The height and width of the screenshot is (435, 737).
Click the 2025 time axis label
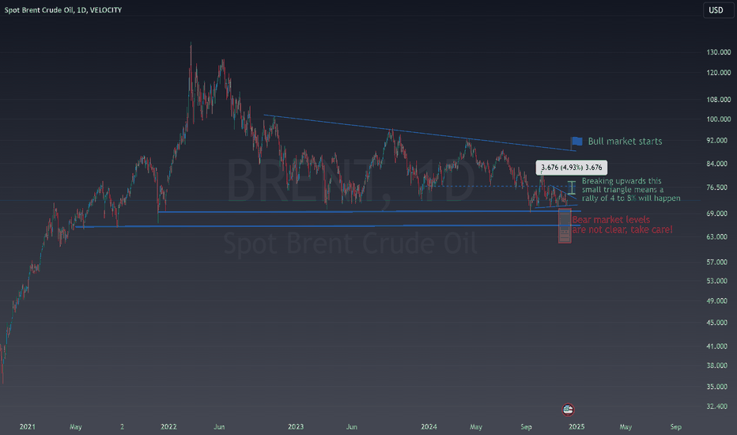(576, 426)
